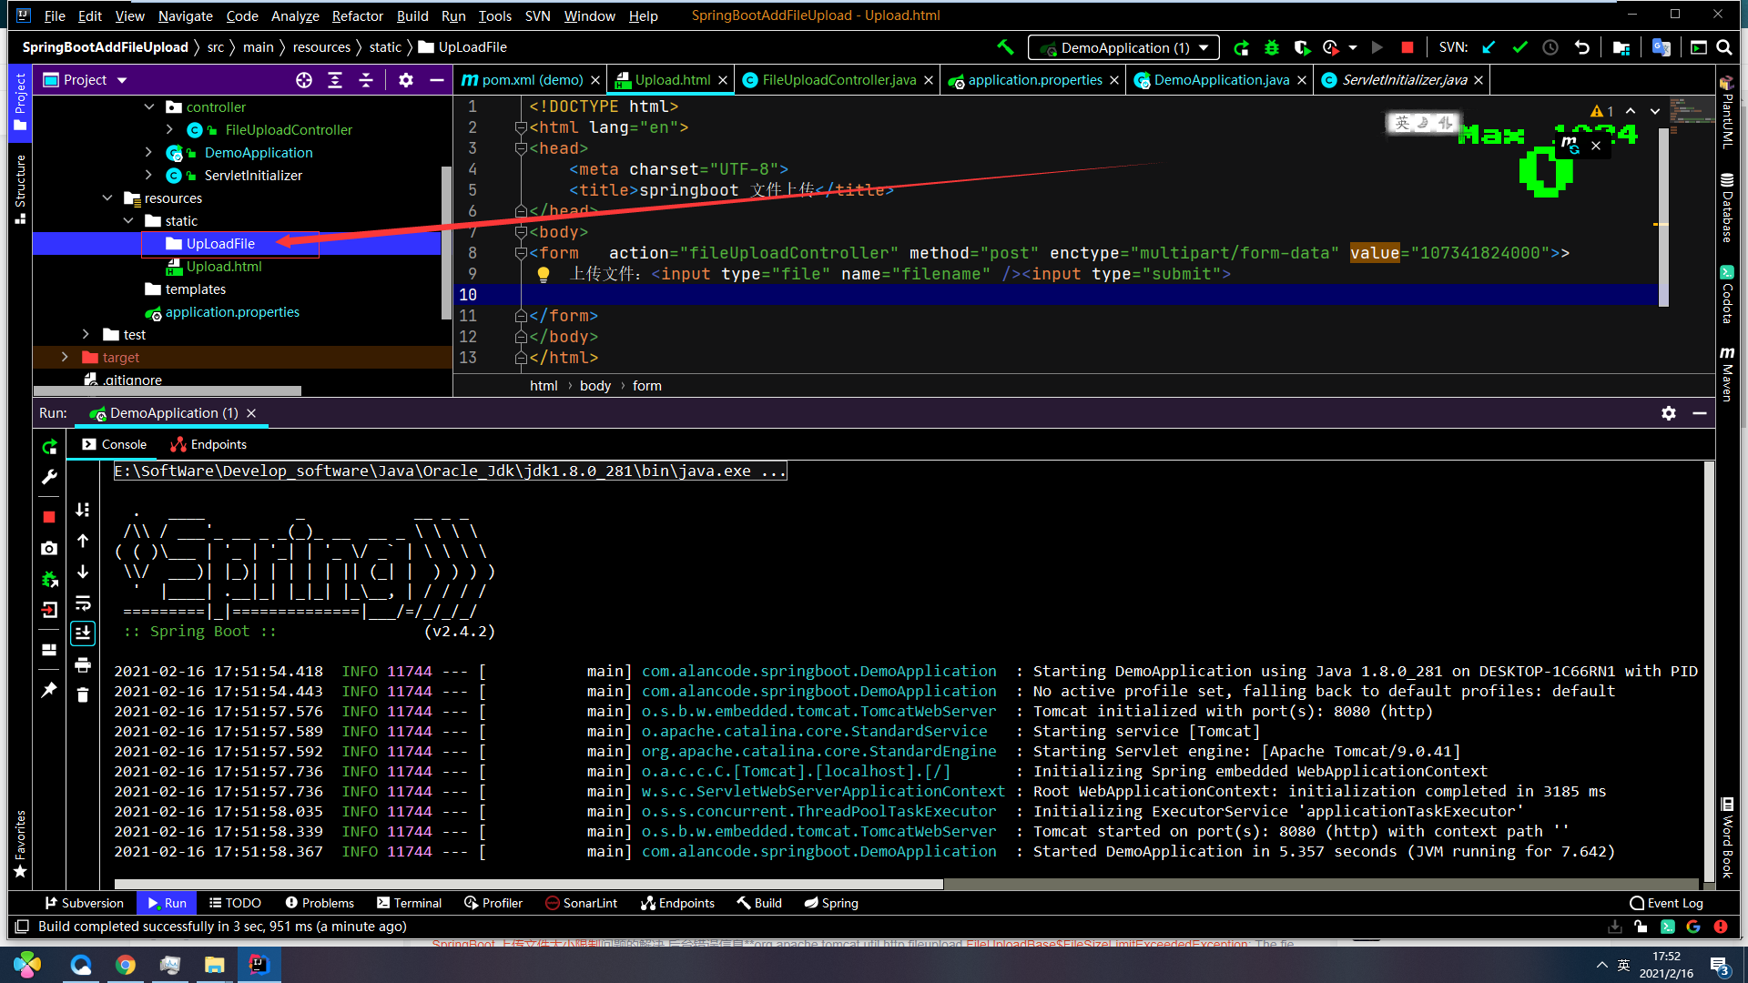This screenshot has width=1748, height=983.
Task: Run DemoApplication with coverage
Action: (1302, 47)
